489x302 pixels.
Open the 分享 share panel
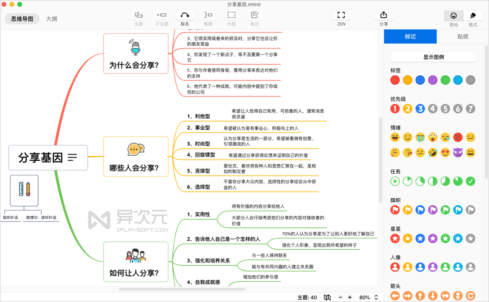tap(384, 17)
